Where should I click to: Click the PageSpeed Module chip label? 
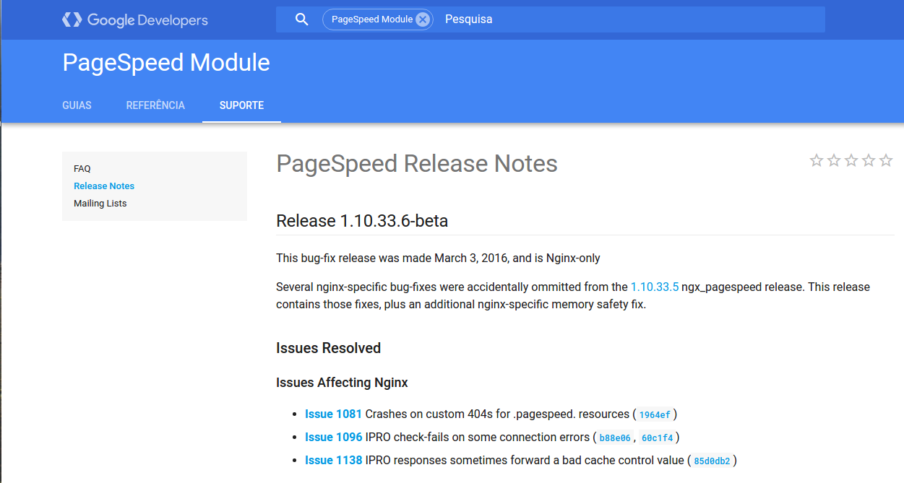click(372, 19)
